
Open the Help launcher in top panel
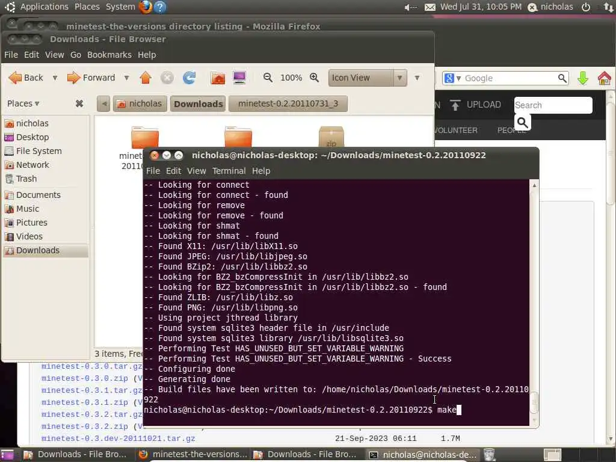tap(160, 7)
